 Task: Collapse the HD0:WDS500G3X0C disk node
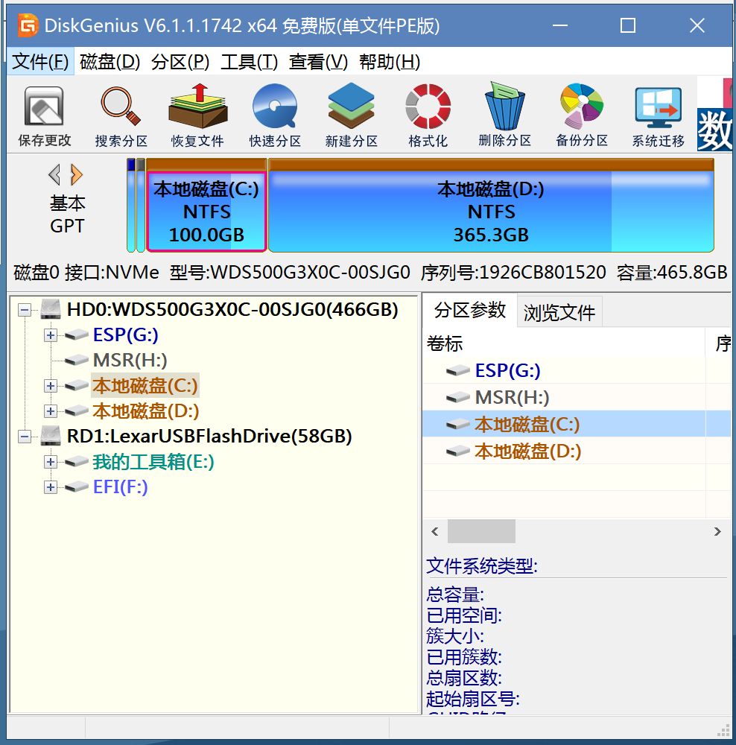tap(25, 310)
